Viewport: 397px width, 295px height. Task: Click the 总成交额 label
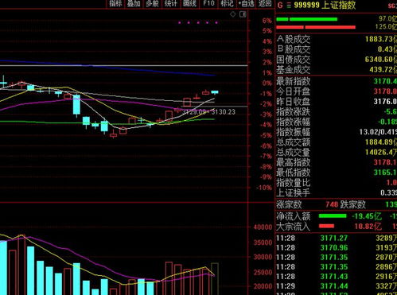pos(294,142)
